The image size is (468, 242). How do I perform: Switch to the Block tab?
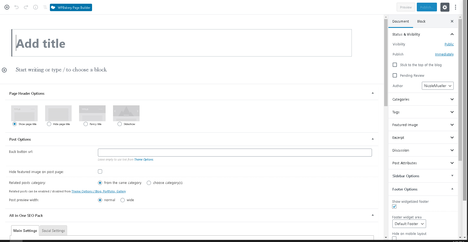tap(421, 21)
